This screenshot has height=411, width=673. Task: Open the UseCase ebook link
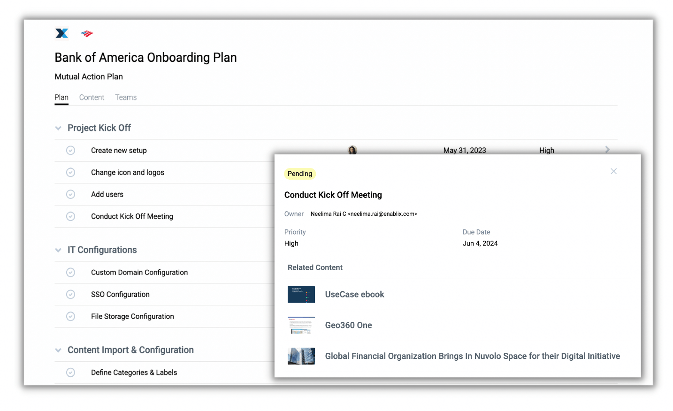pos(354,295)
